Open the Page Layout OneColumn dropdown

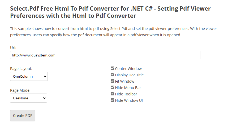coord(29,76)
